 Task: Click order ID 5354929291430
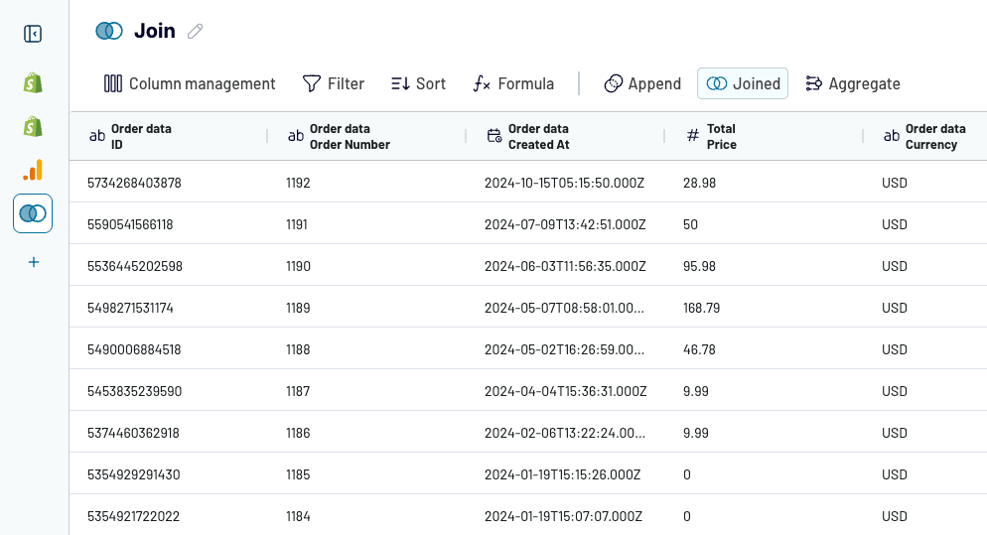(133, 474)
